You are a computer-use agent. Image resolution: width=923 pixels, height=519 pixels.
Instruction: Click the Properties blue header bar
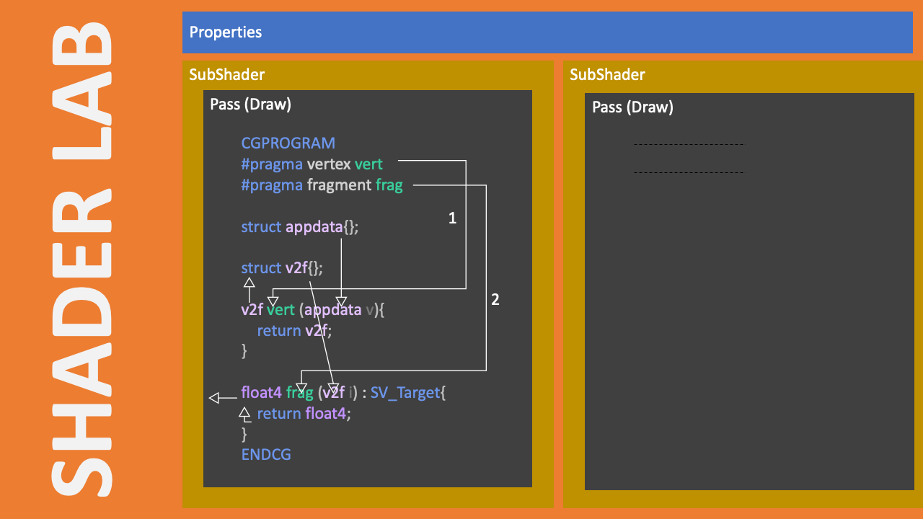click(x=547, y=32)
